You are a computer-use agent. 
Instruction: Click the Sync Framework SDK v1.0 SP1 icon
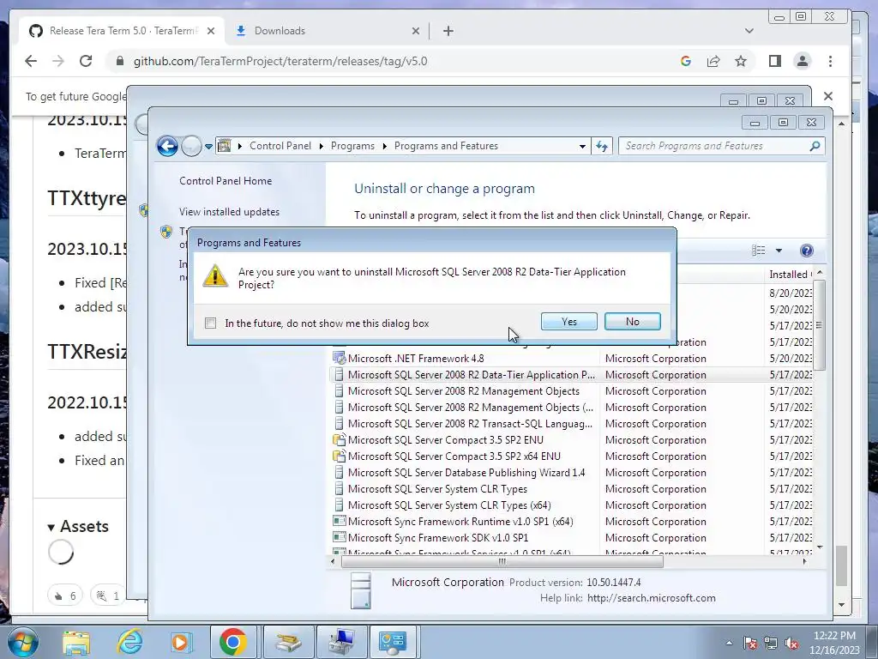click(x=339, y=537)
